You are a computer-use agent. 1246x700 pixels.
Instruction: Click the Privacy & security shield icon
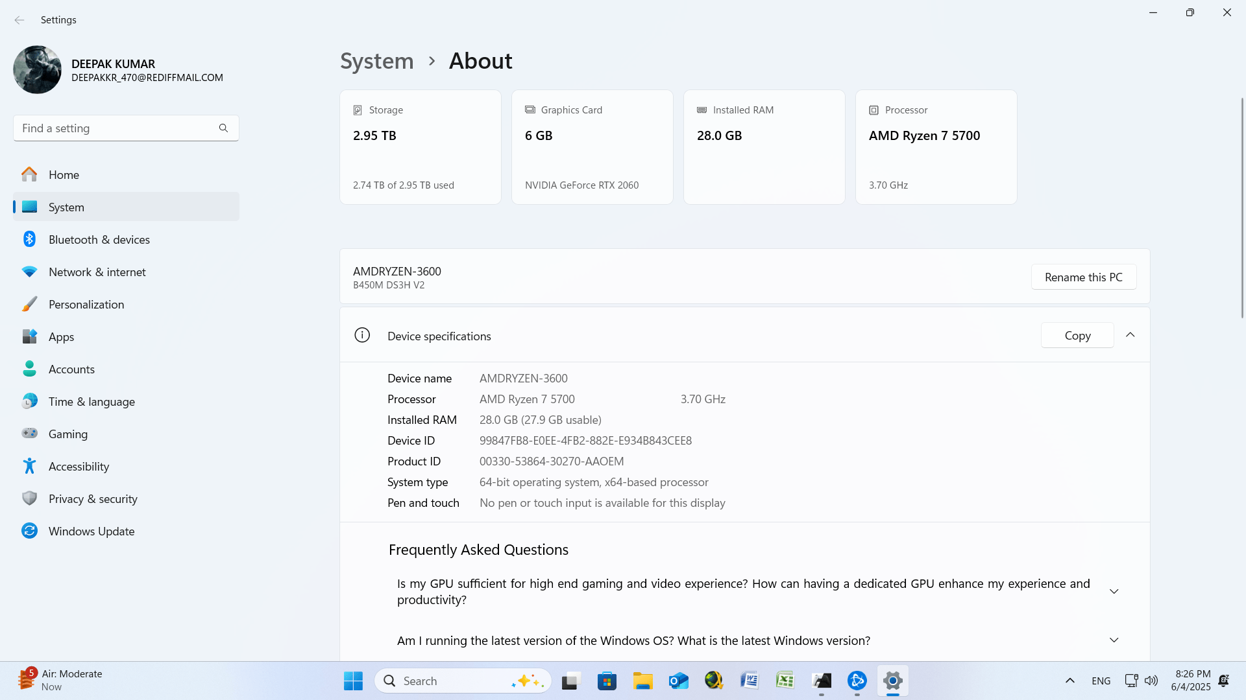(x=29, y=498)
